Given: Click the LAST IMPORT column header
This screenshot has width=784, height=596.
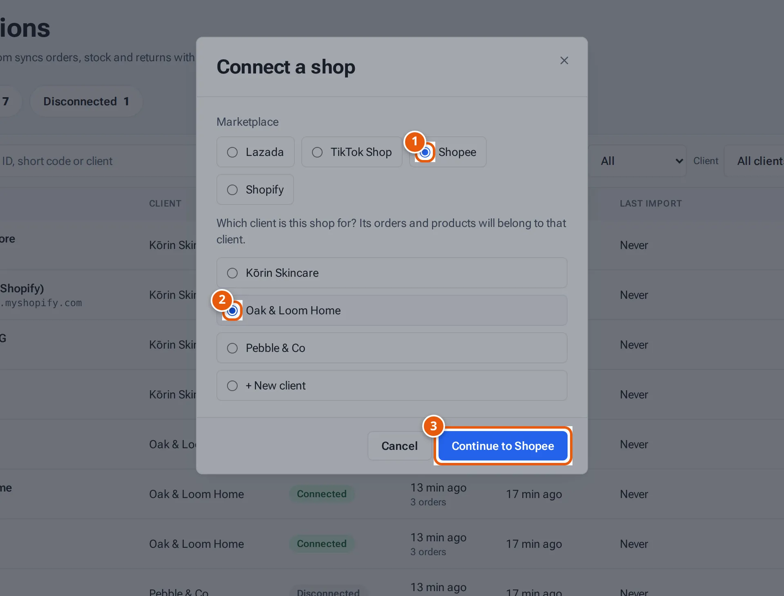Looking at the screenshot, I should coord(651,203).
